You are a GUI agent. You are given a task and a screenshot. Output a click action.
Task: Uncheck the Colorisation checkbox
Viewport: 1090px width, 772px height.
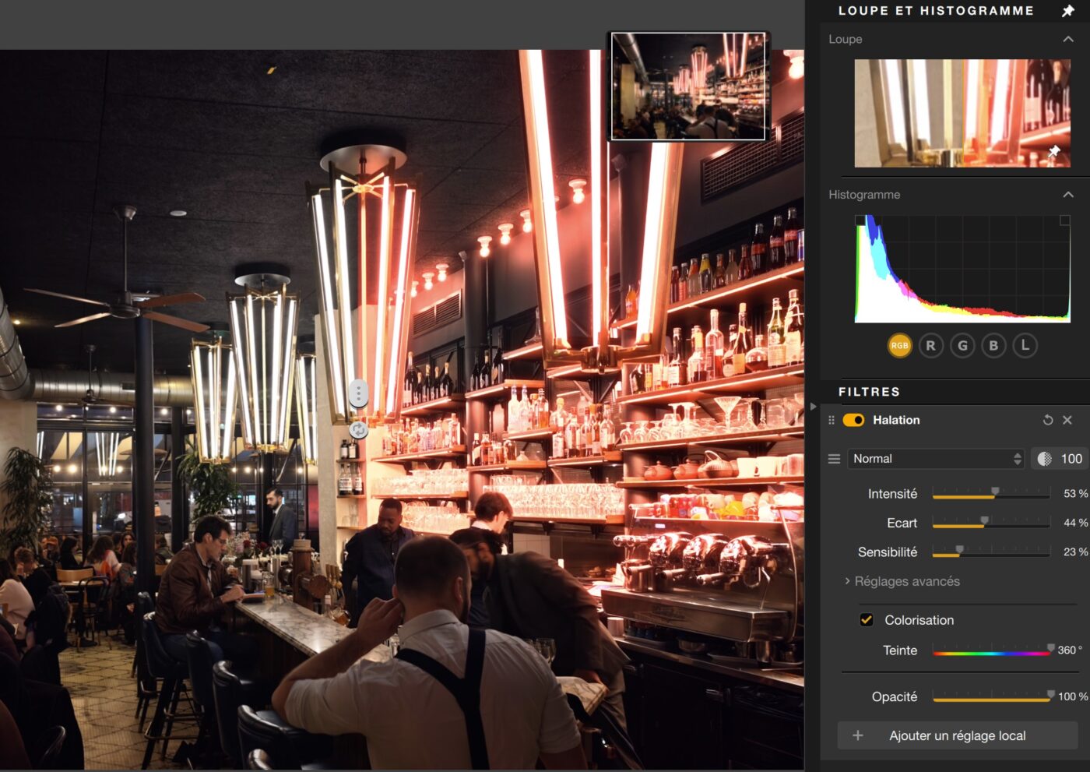pos(866,620)
